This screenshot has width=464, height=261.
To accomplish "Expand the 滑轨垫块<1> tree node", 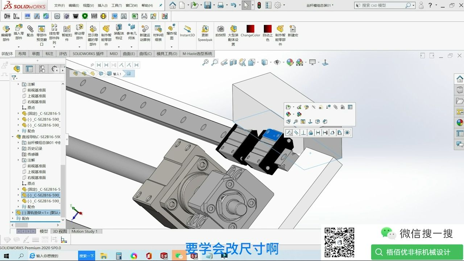I will tap(13, 212).
